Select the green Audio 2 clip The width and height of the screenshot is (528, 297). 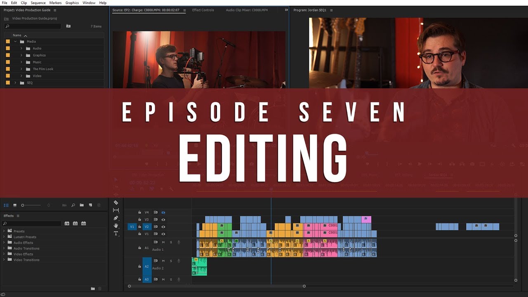coord(199,266)
